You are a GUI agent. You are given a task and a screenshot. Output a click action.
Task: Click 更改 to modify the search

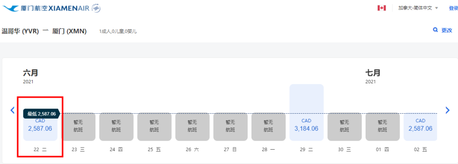pos(447,30)
